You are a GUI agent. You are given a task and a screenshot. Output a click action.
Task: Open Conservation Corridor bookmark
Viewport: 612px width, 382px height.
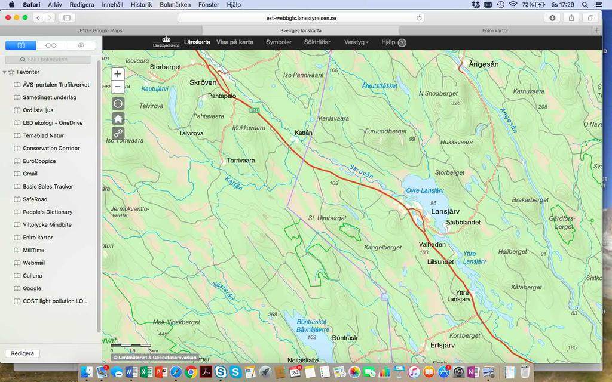point(51,149)
